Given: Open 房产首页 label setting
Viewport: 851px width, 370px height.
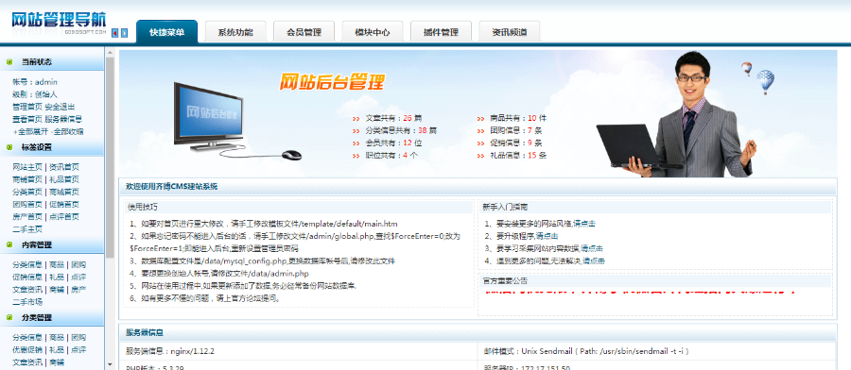Looking at the screenshot, I should (x=27, y=217).
